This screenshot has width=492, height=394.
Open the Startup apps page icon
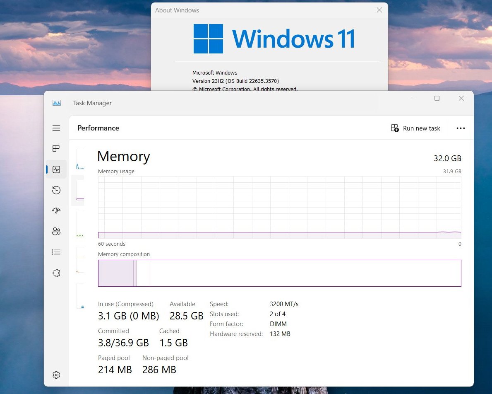pos(56,210)
